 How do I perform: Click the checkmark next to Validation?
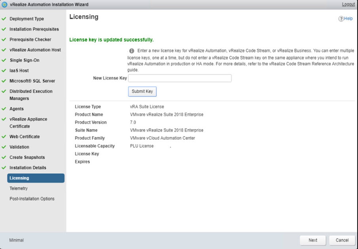pyautogui.click(x=4, y=147)
